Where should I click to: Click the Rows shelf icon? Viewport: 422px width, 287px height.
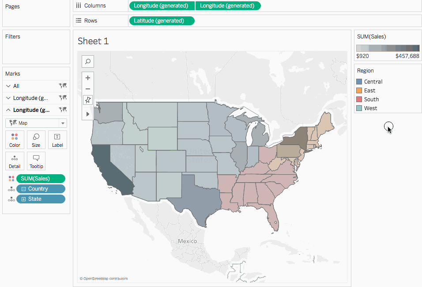[78, 20]
